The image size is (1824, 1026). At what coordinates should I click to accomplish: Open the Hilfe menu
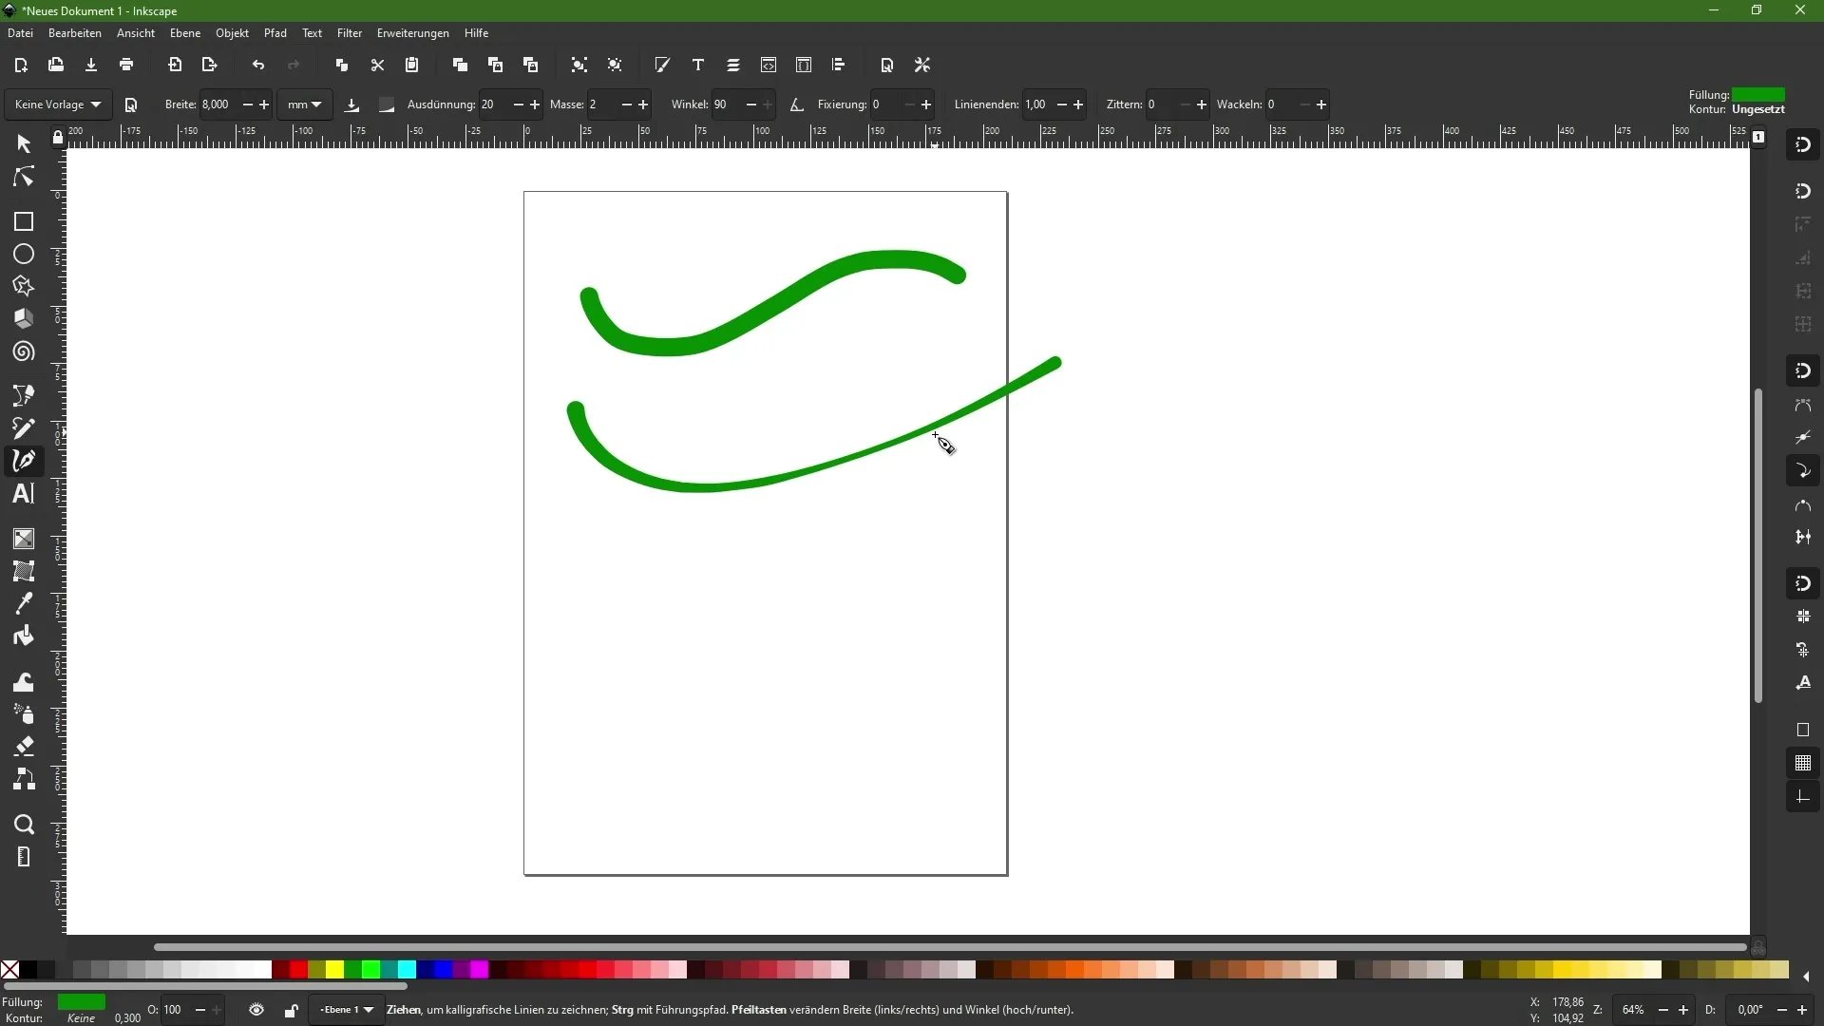point(477,33)
